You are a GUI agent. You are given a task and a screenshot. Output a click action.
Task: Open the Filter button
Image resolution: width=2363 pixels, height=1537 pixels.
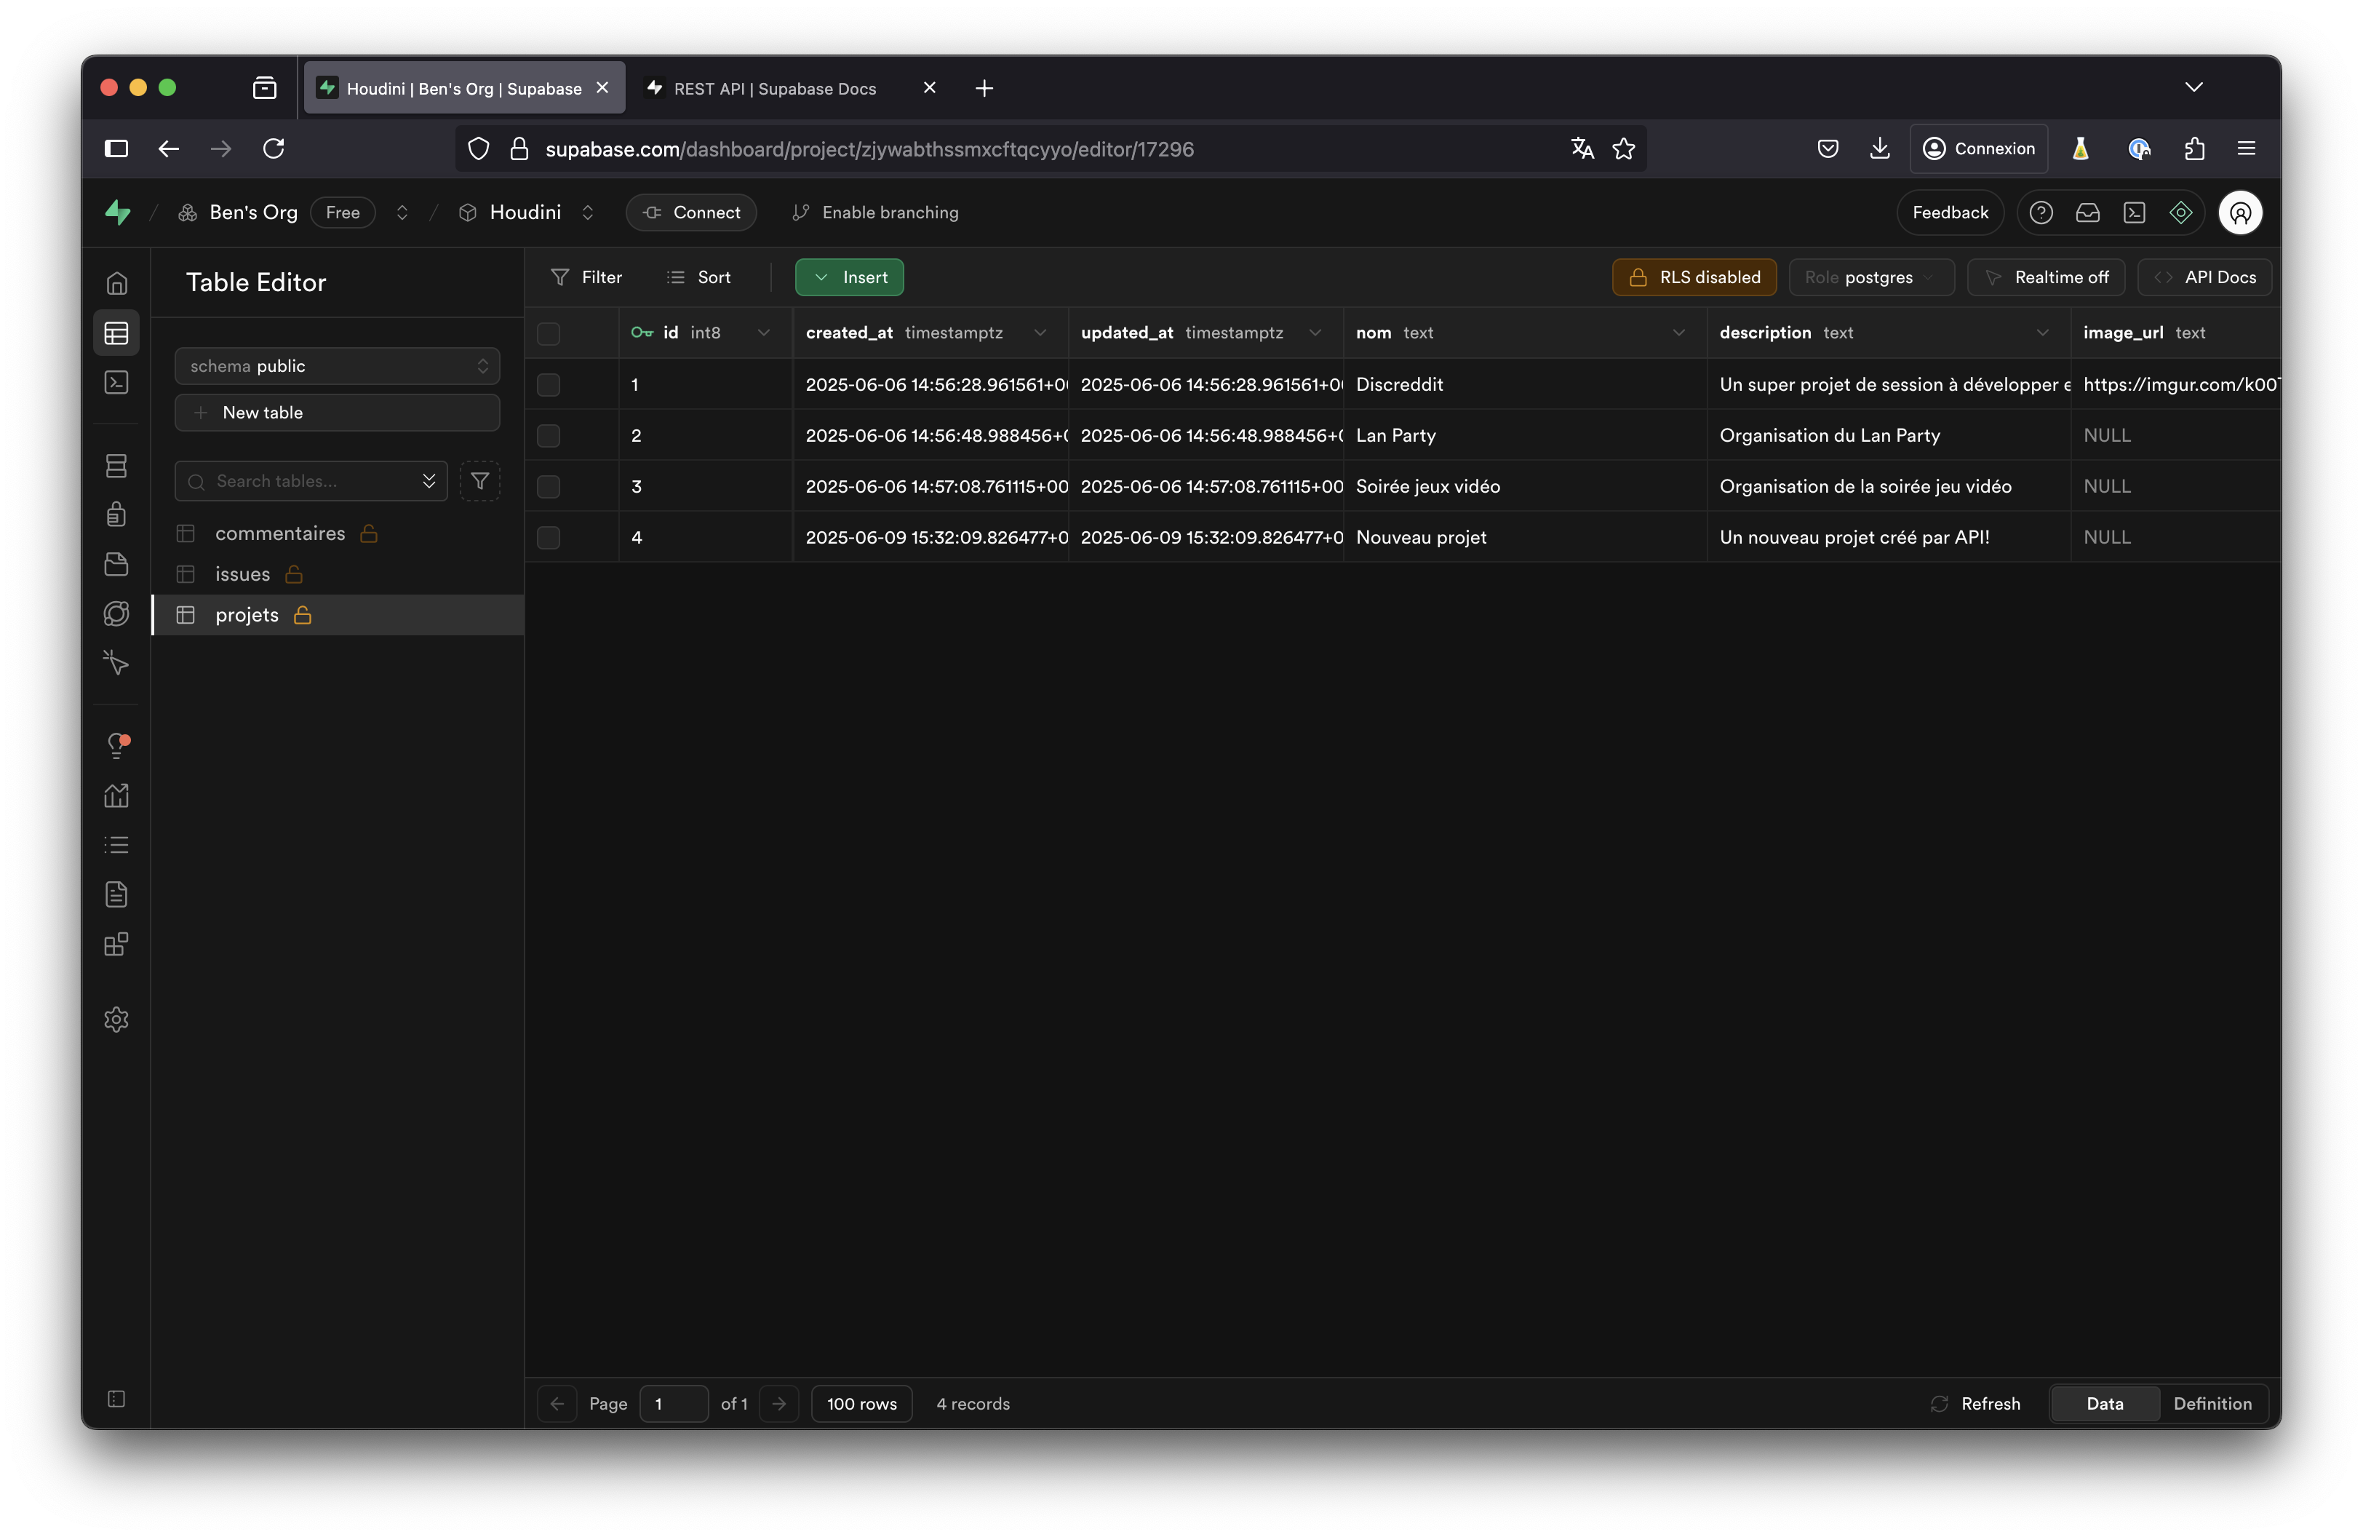point(587,277)
